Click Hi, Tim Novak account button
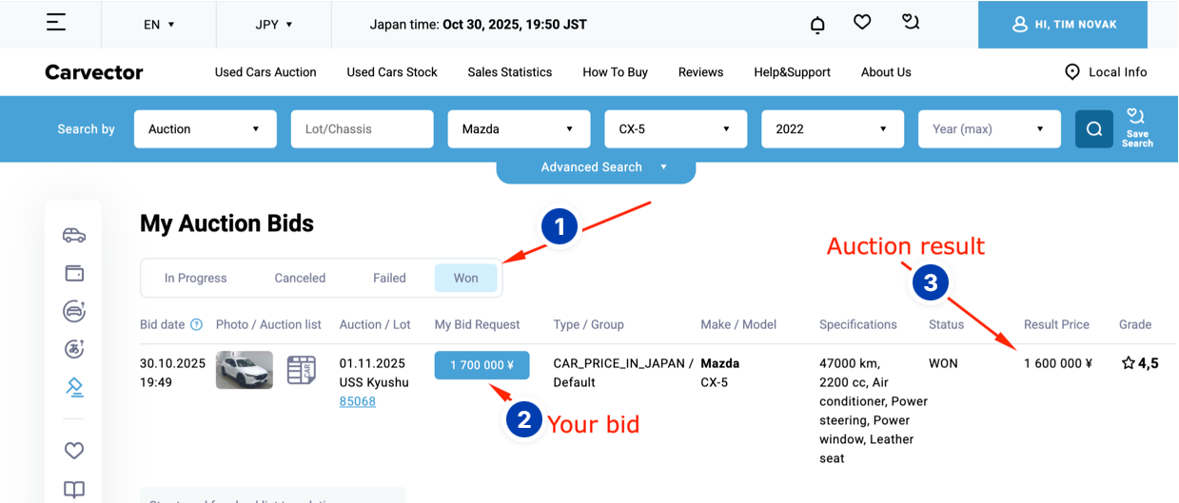 coord(1063,25)
